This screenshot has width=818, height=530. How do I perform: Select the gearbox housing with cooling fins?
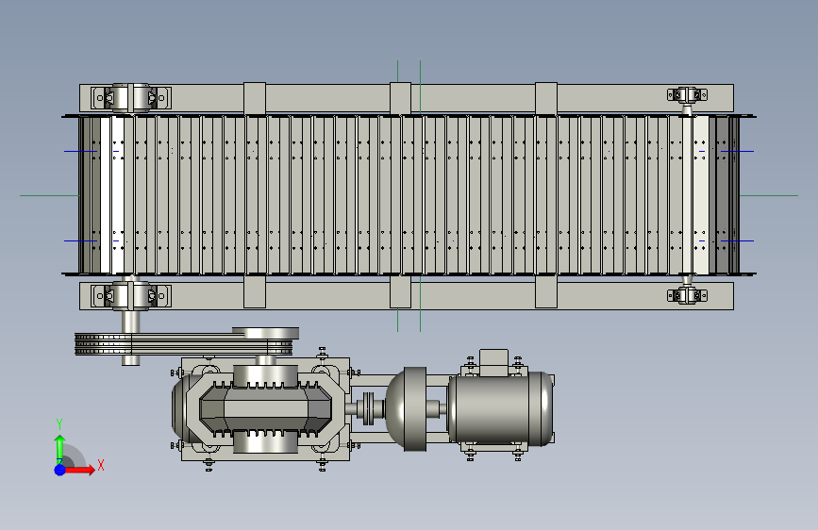265,409
